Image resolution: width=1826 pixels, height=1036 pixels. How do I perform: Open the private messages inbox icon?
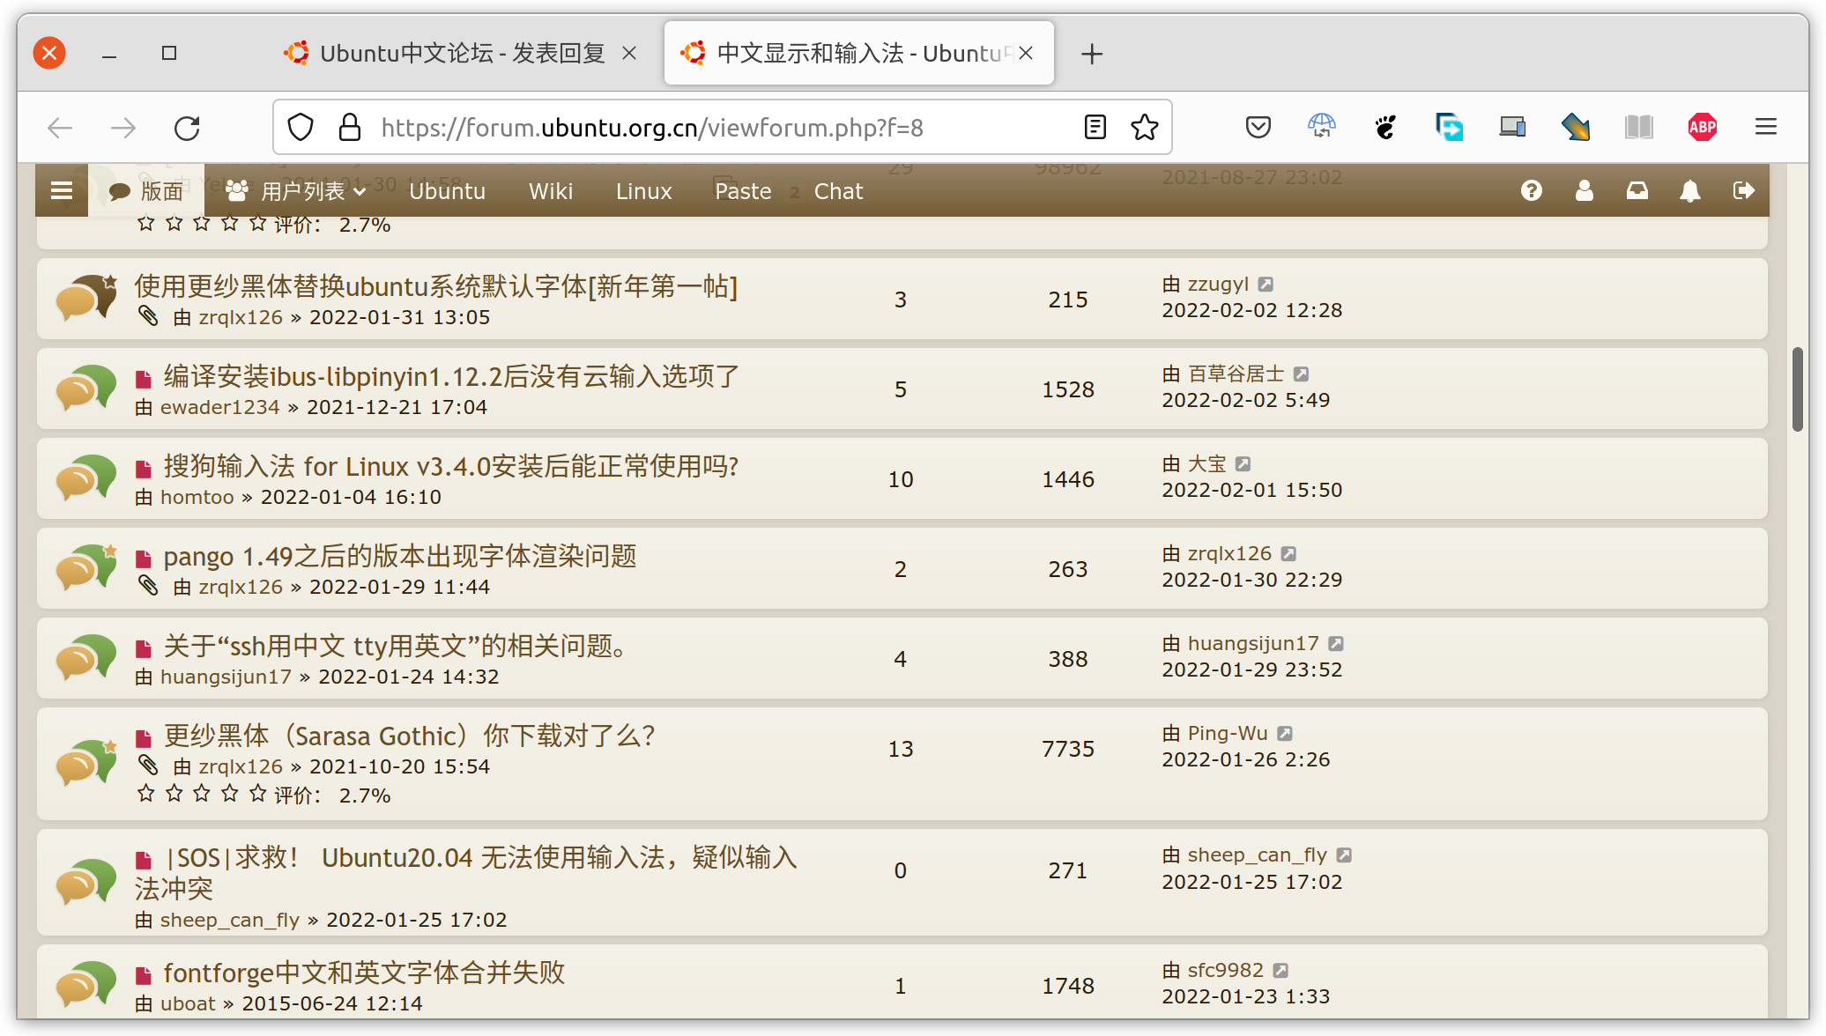1637,190
